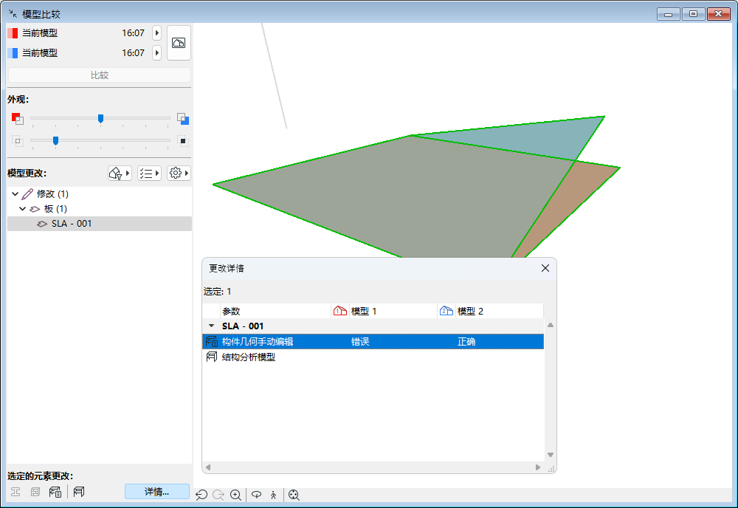
Task: Click the details scroll down arrow
Action: tap(551, 455)
